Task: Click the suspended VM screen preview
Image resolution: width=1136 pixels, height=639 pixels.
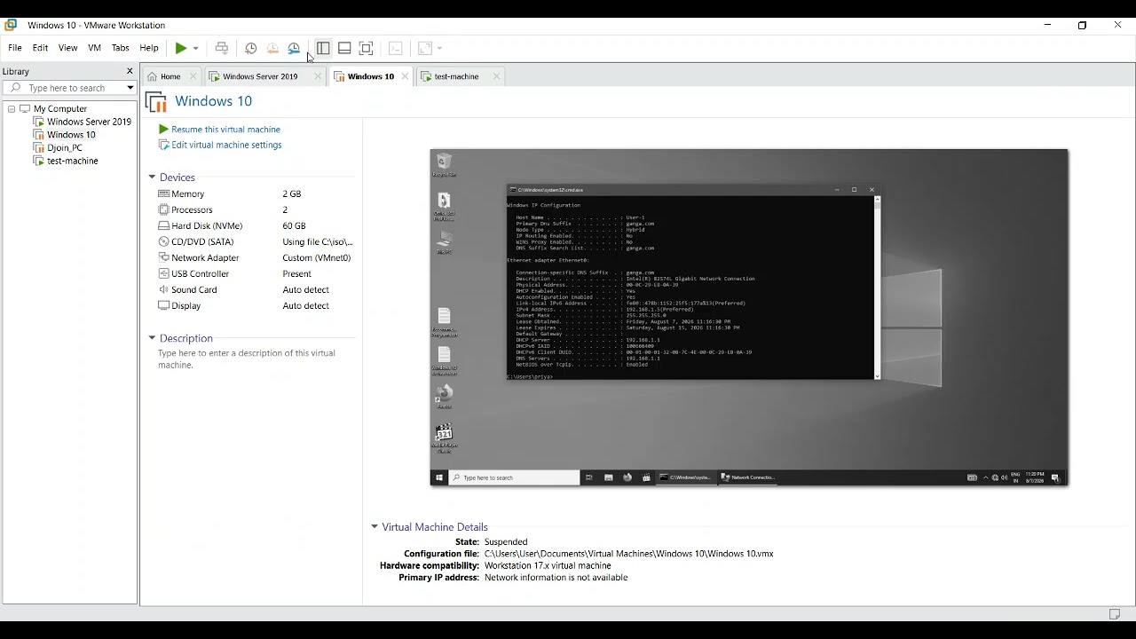Action: [749, 318]
